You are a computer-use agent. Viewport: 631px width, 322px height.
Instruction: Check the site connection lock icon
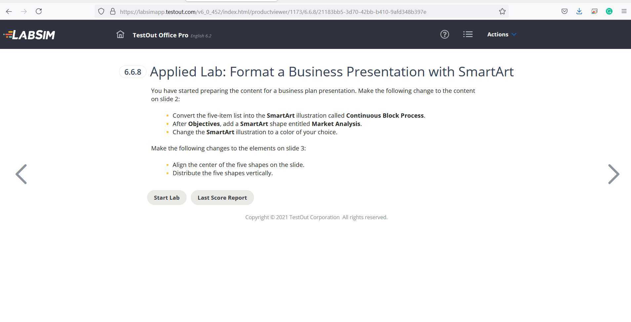[113, 11]
